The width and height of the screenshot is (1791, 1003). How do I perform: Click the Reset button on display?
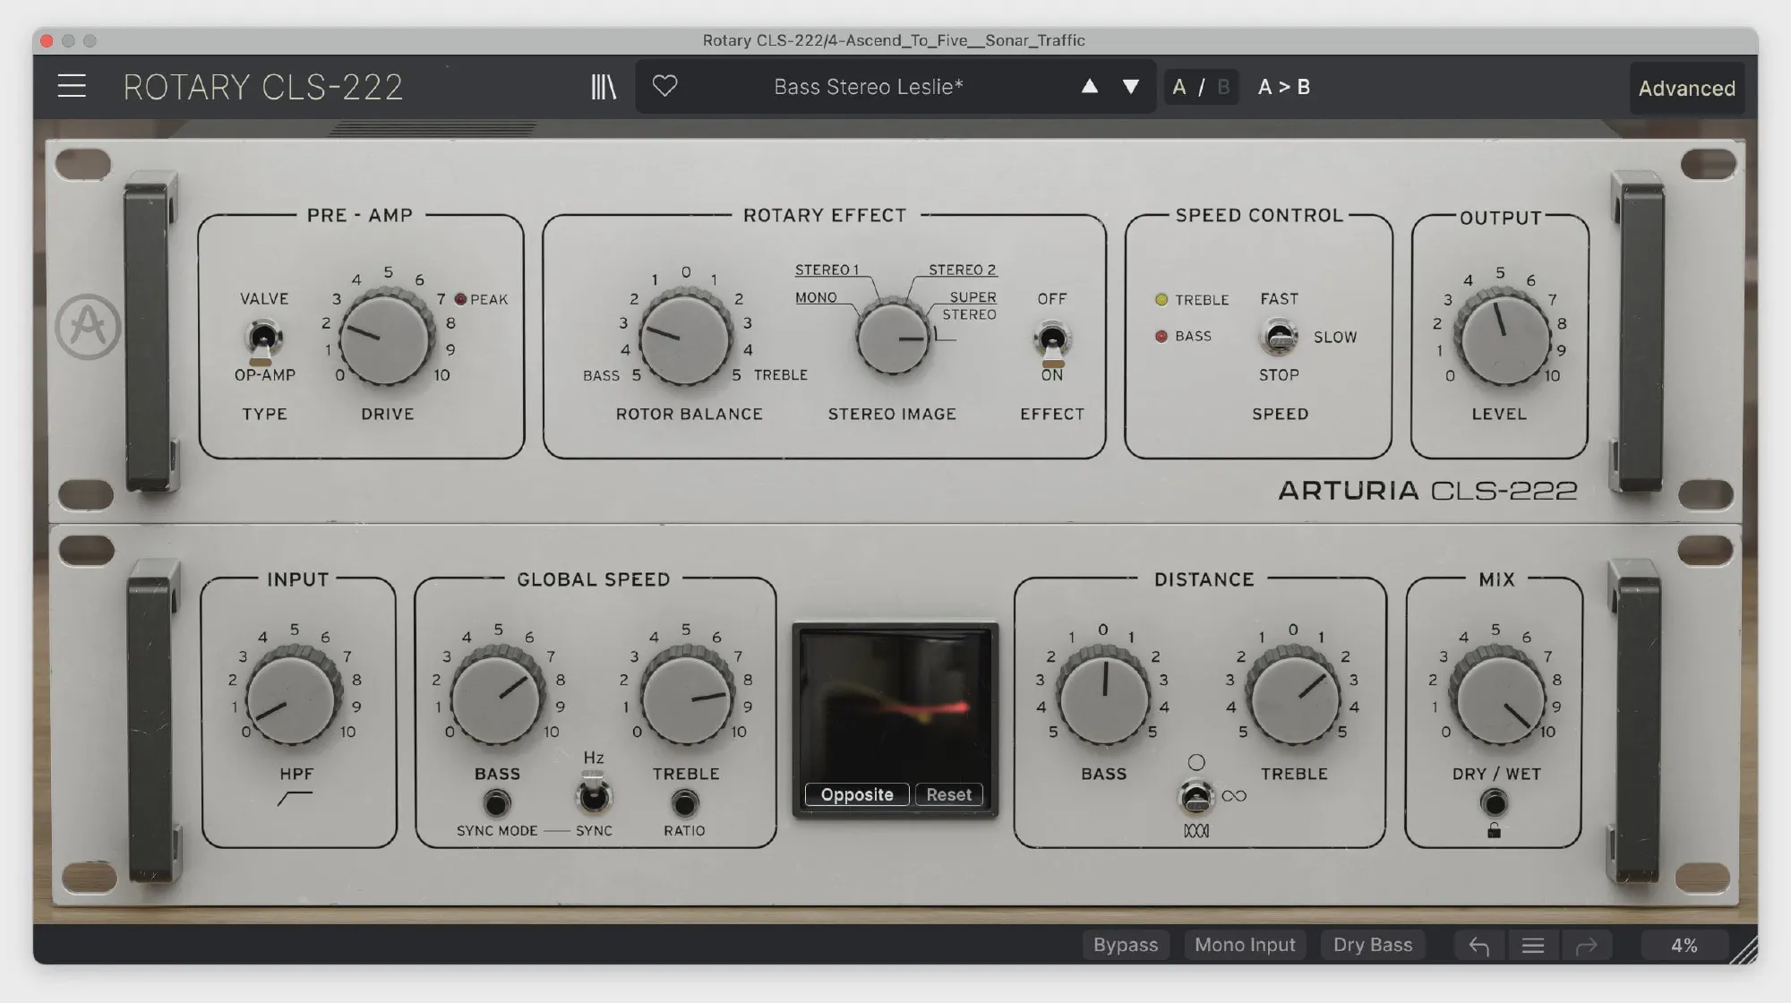click(x=948, y=794)
